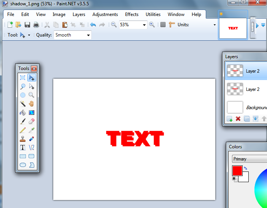Image resolution: width=267 pixels, height=208 pixels.
Task: Select the Gradient tool
Action: tap(32, 113)
